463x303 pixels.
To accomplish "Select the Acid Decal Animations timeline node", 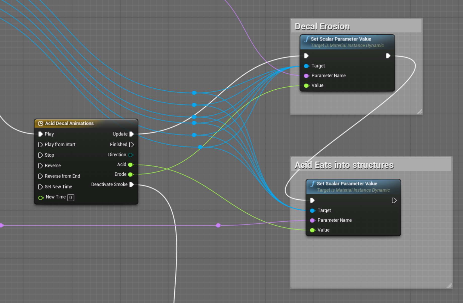I will click(69, 123).
